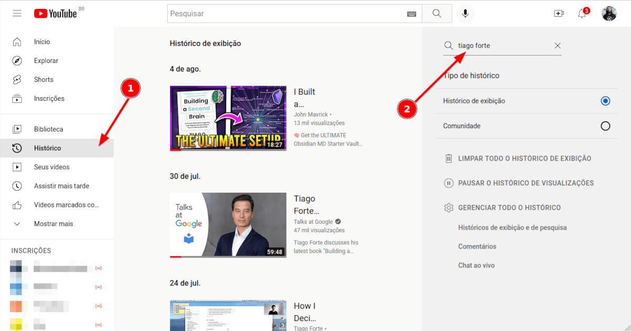Click the Biblioteca library icon
Image resolution: width=631 pixels, height=331 pixels.
click(17, 129)
